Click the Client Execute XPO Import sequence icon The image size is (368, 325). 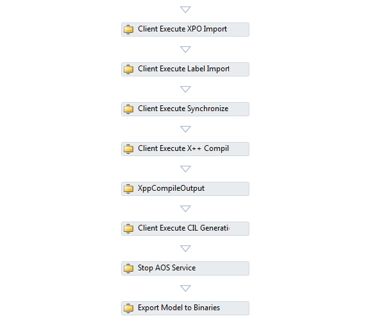pyautogui.click(x=128, y=30)
